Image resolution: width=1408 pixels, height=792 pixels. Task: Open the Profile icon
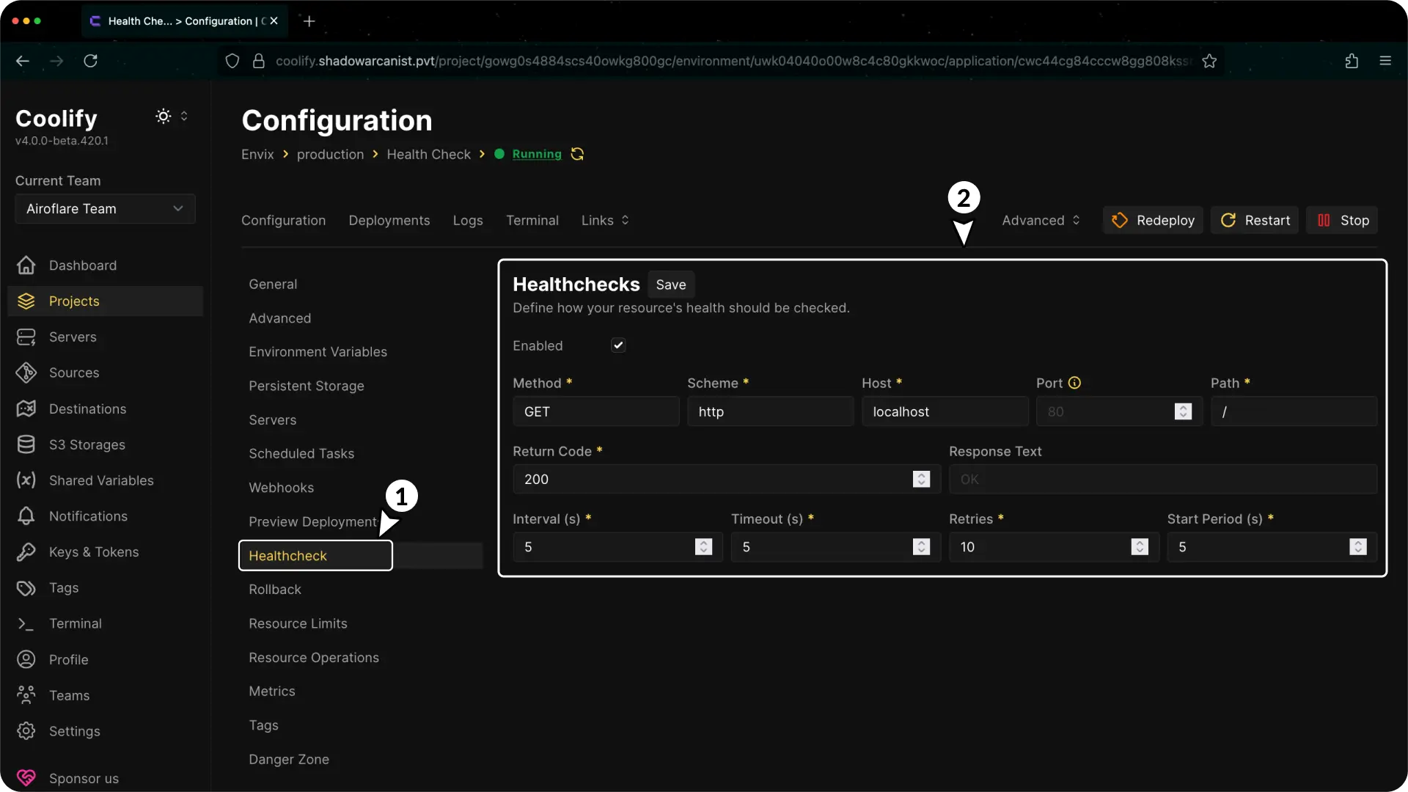pyautogui.click(x=26, y=660)
